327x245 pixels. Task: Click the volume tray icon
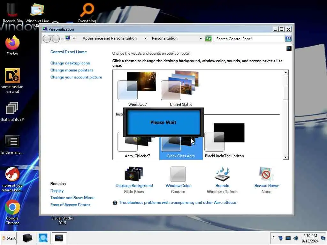pyautogui.click(x=295, y=238)
